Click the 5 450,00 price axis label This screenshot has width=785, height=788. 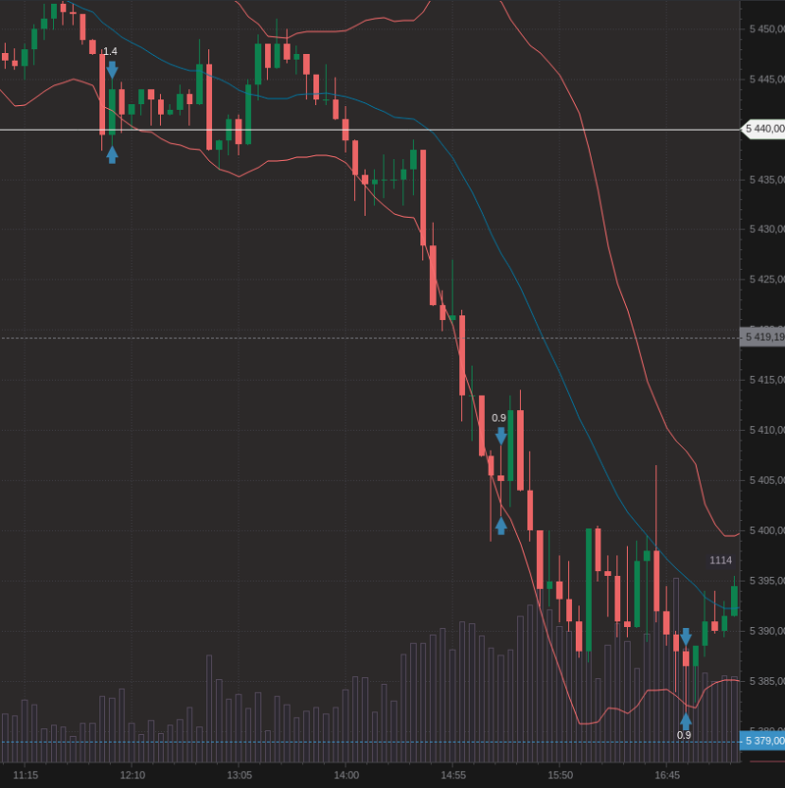[767, 29]
